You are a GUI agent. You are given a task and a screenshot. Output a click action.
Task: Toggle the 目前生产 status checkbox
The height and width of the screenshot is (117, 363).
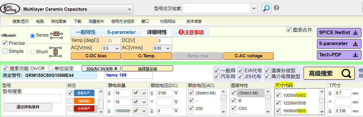pyautogui.click(x=70, y=93)
